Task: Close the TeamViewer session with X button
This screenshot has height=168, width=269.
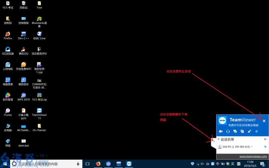Action: (x=264, y=121)
